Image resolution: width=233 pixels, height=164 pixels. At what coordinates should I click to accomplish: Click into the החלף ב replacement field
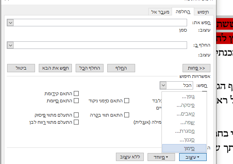(x=100, y=45)
